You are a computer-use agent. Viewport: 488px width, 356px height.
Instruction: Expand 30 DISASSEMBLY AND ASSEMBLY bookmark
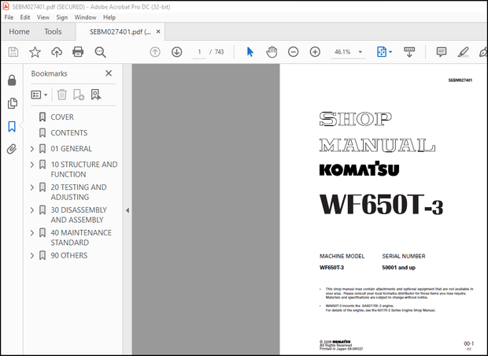tap(32, 210)
